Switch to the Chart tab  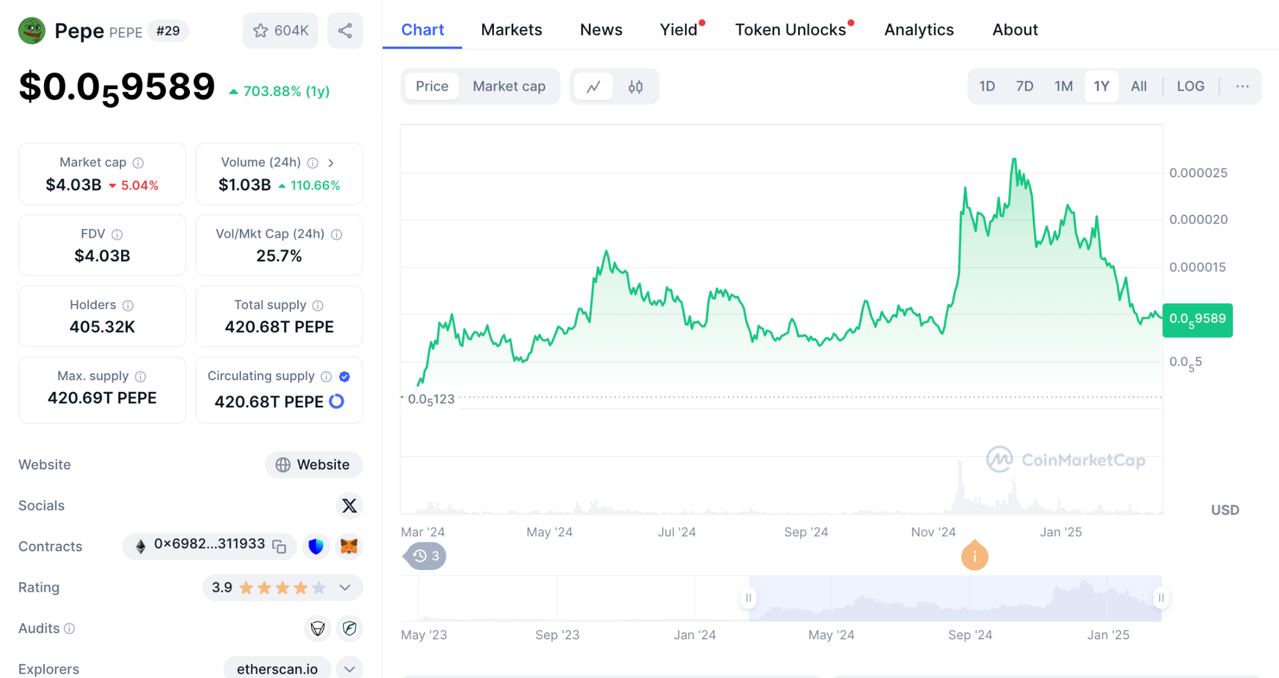click(x=422, y=30)
